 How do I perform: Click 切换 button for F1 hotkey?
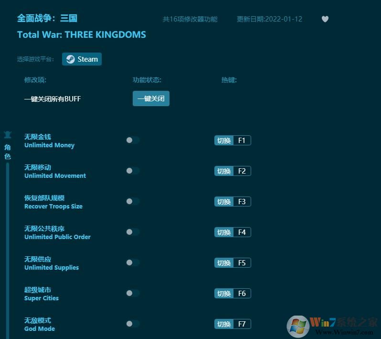[x=224, y=141]
